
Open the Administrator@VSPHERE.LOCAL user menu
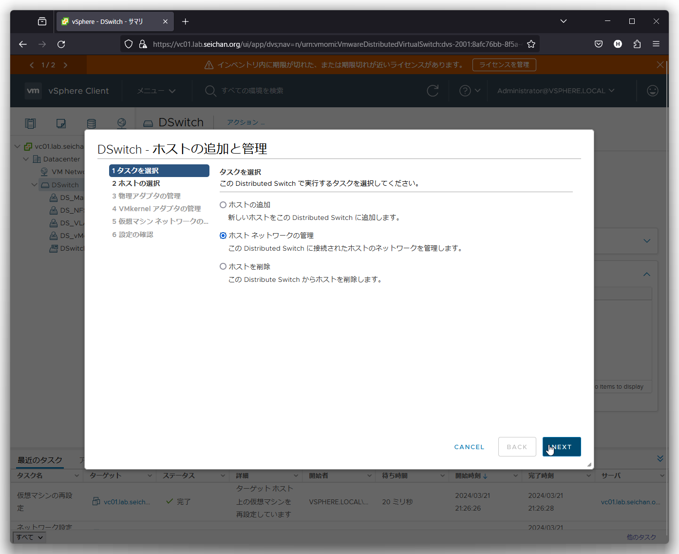coord(556,91)
